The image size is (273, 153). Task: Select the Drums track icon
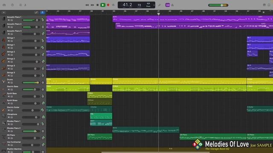(x=3, y=81)
